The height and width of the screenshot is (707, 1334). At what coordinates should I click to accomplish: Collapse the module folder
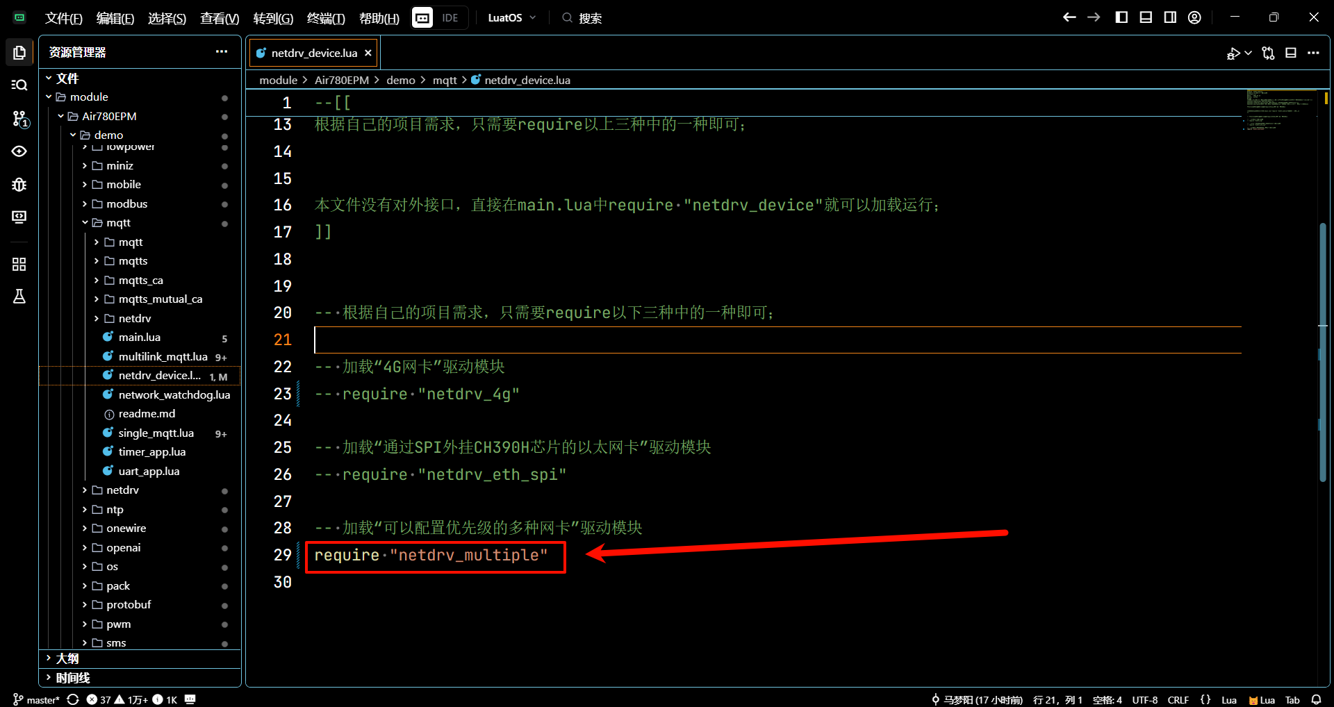(139, 97)
